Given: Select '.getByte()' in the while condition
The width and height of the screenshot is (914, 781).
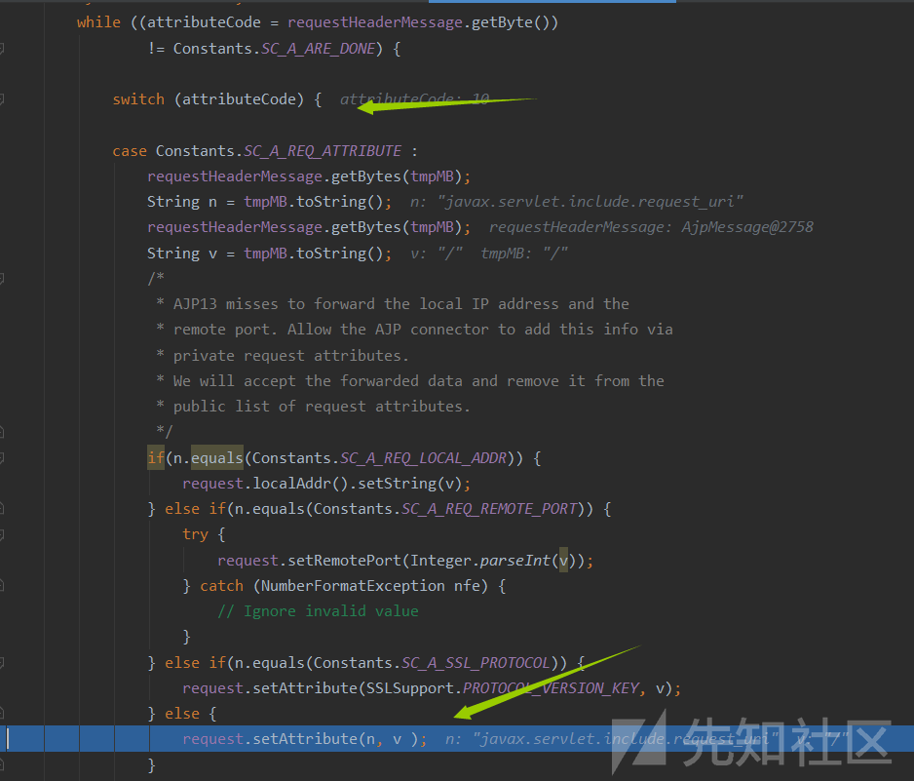Looking at the screenshot, I should (511, 22).
